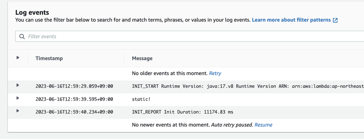Click the search magnifier icon in filter bar
Image resolution: width=364 pixels, height=139 pixels.
tap(22, 37)
